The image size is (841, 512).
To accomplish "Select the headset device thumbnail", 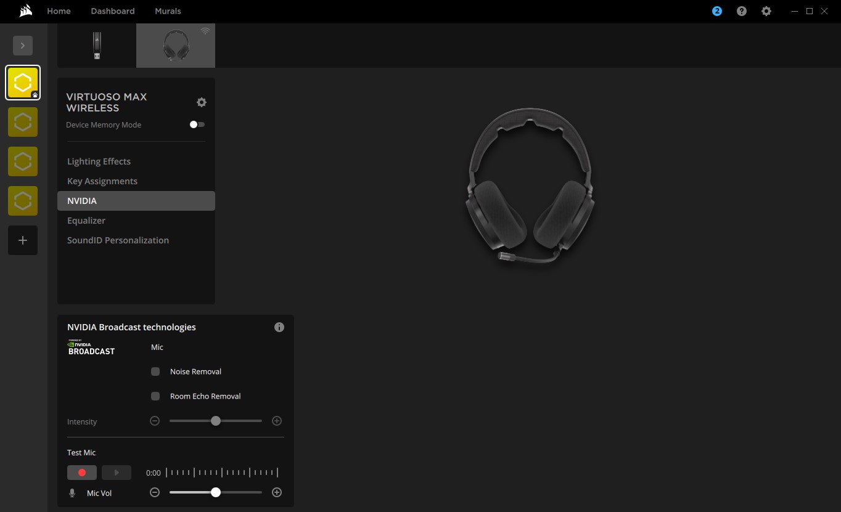I will click(176, 46).
